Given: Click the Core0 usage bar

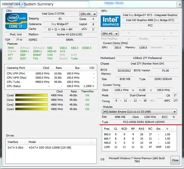Looking at the screenshot, I should pos(31,95).
